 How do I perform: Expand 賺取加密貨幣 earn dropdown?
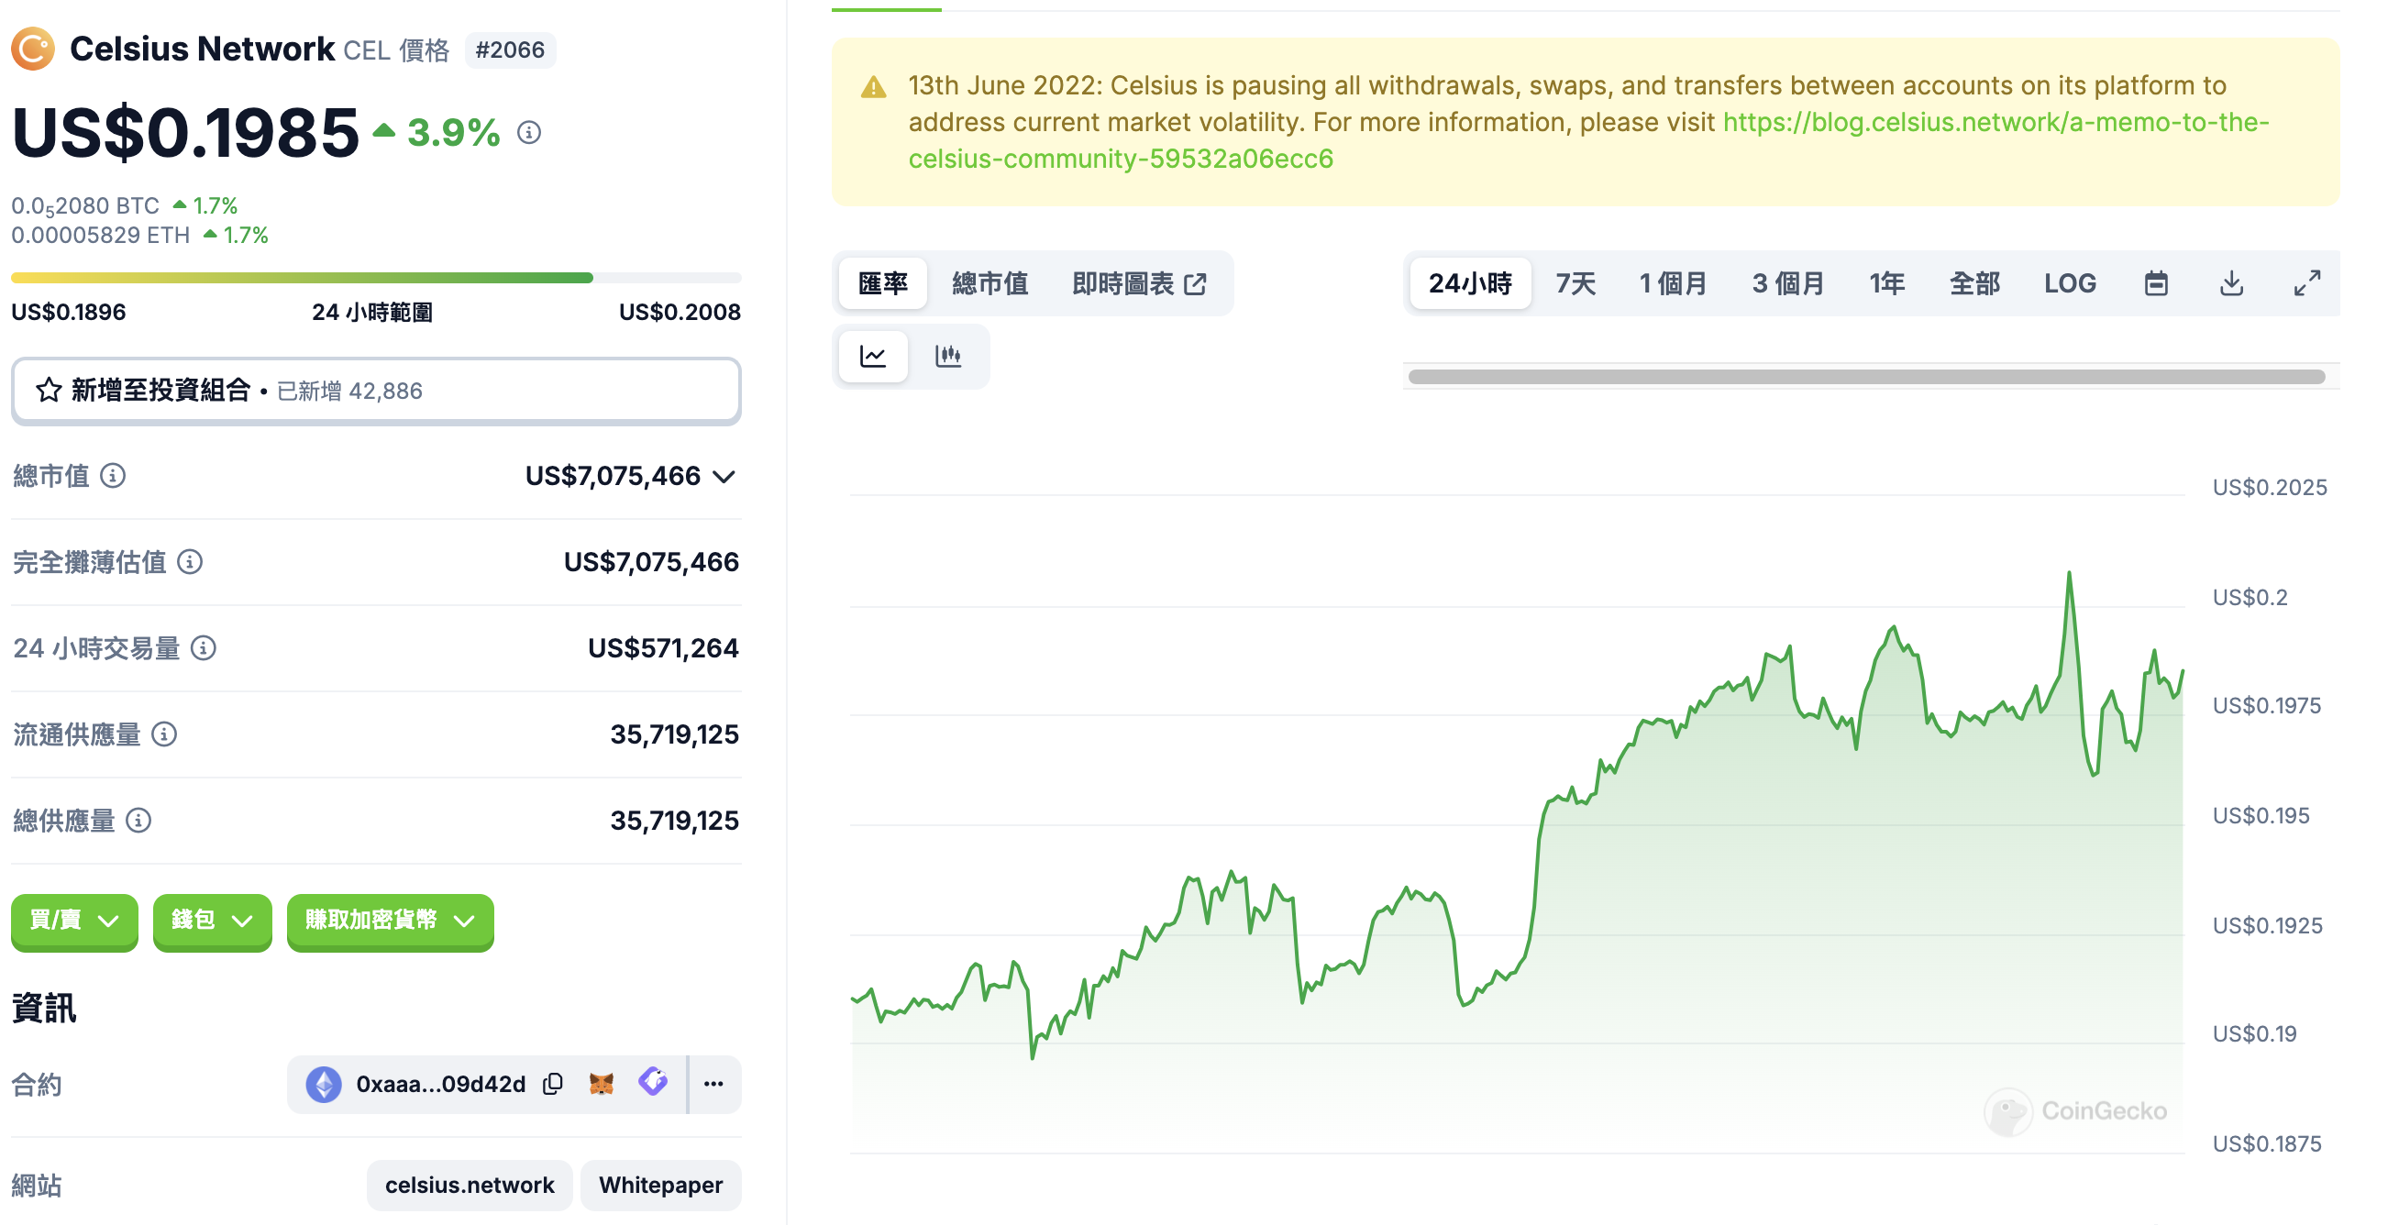[389, 919]
